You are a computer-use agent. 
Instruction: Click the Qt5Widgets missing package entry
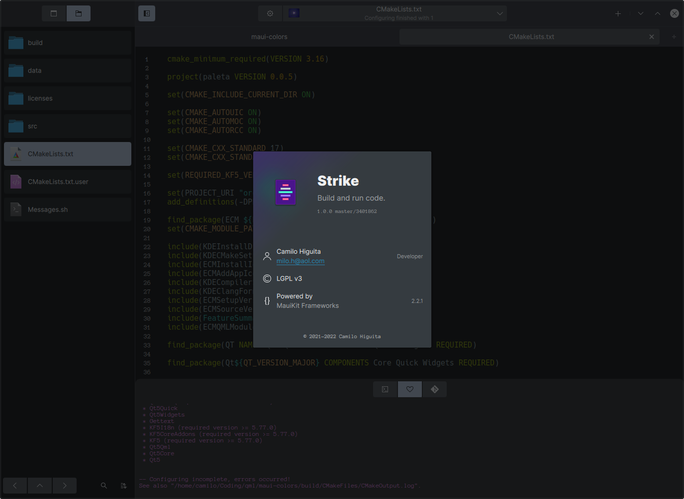click(167, 415)
